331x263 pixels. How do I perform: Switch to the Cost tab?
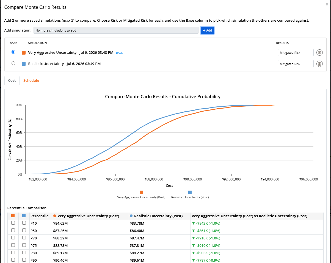tap(12, 81)
